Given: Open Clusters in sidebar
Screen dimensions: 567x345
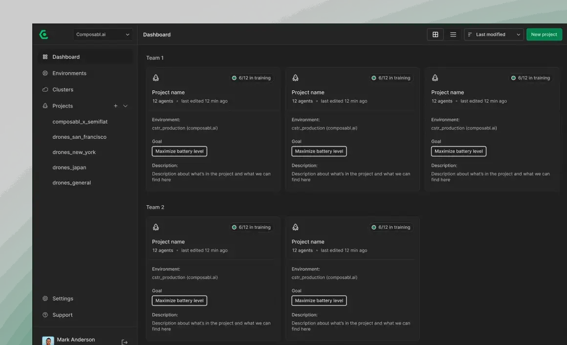Looking at the screenshot, I should [x=86, y=89].
